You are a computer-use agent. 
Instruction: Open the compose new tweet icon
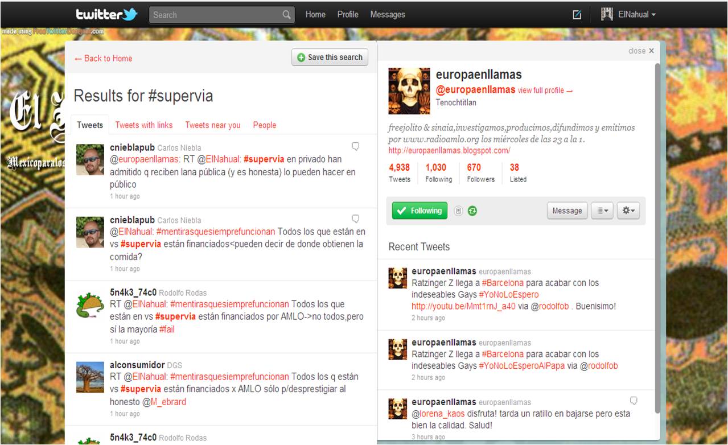(577, 15)
